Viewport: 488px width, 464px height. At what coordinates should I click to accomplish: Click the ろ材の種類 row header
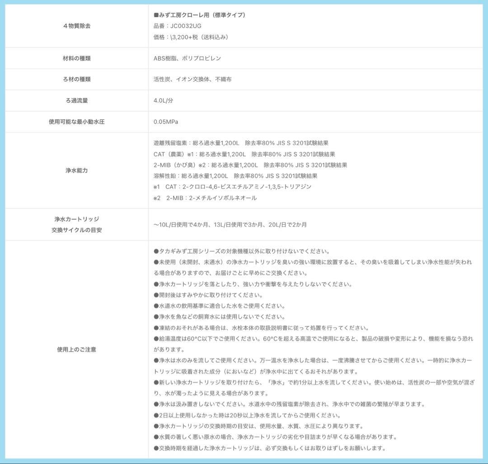[x=76, y=79]
